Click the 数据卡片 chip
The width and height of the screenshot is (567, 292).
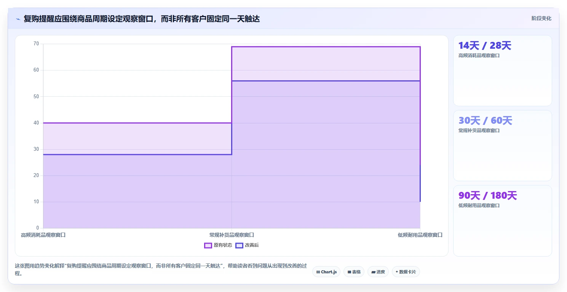click(406, 272)
